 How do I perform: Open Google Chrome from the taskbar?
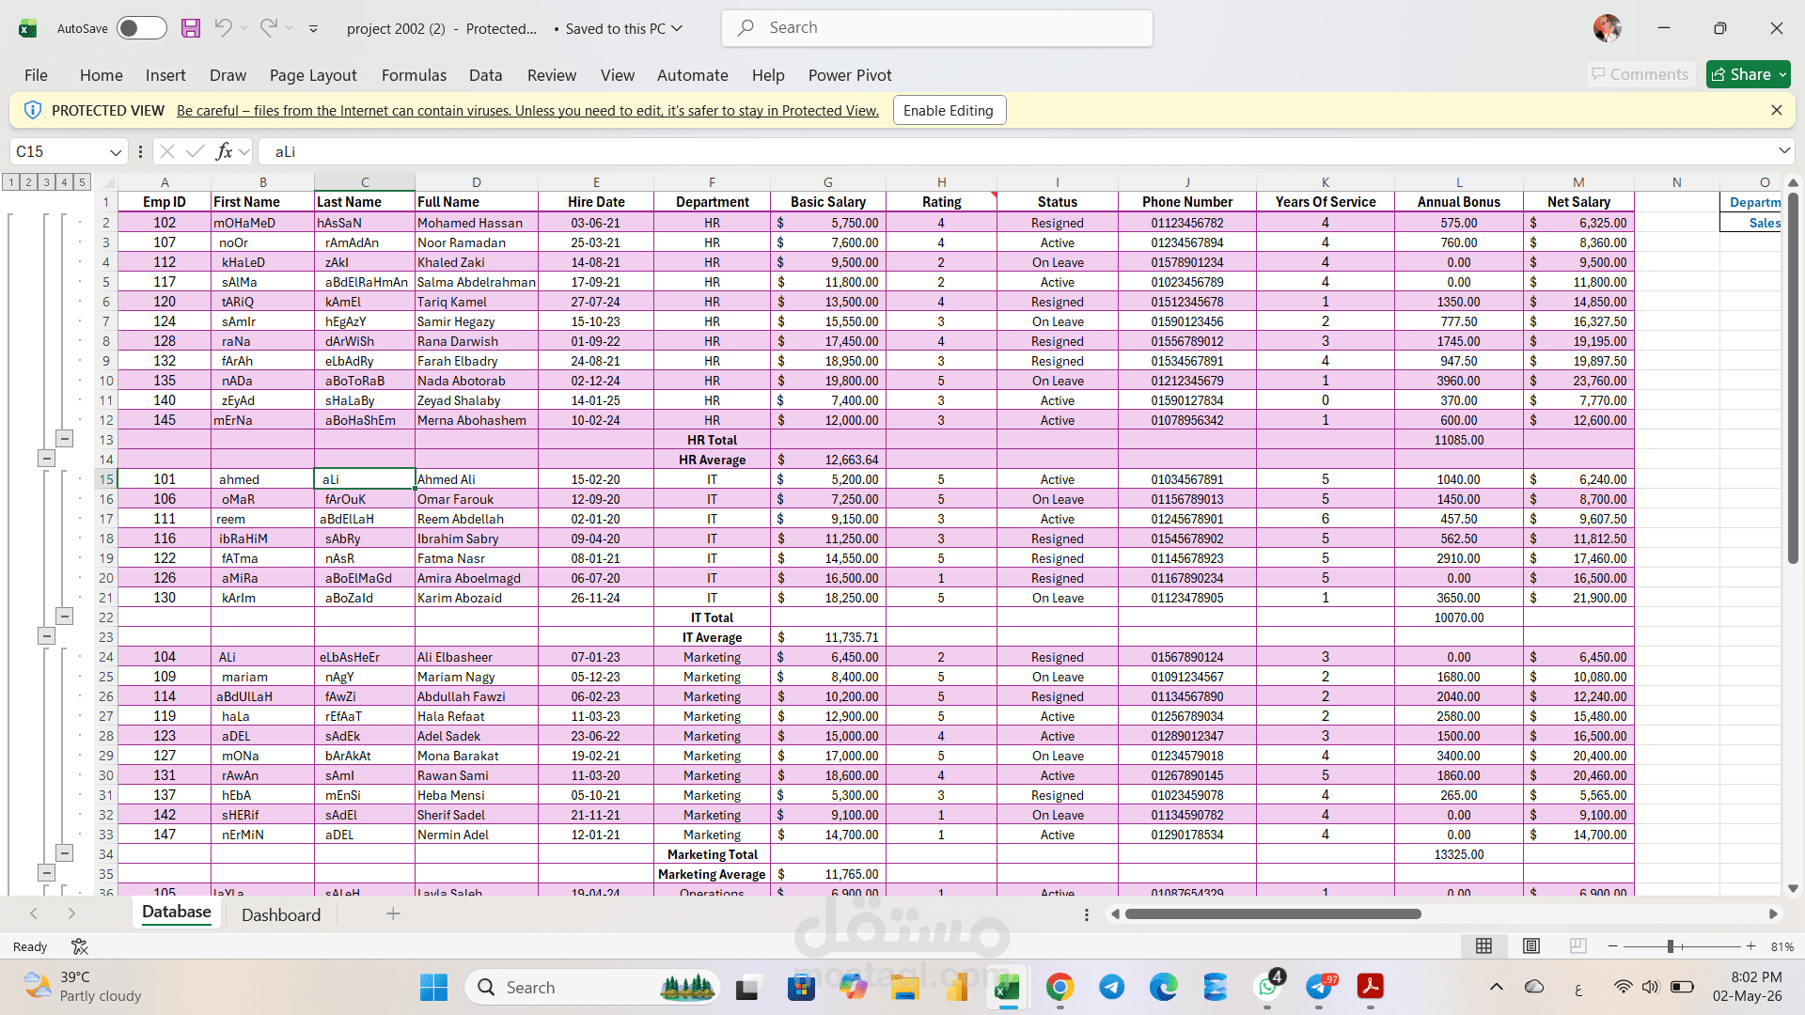(1059, 987)
